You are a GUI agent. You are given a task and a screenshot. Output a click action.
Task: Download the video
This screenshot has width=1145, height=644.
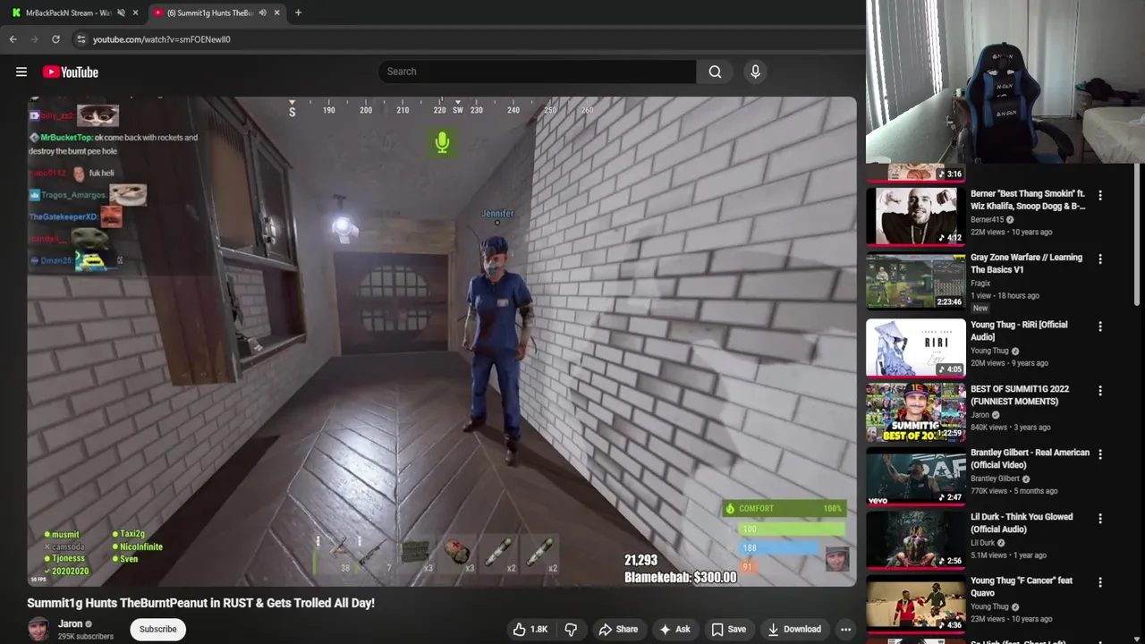click(794, 629)
